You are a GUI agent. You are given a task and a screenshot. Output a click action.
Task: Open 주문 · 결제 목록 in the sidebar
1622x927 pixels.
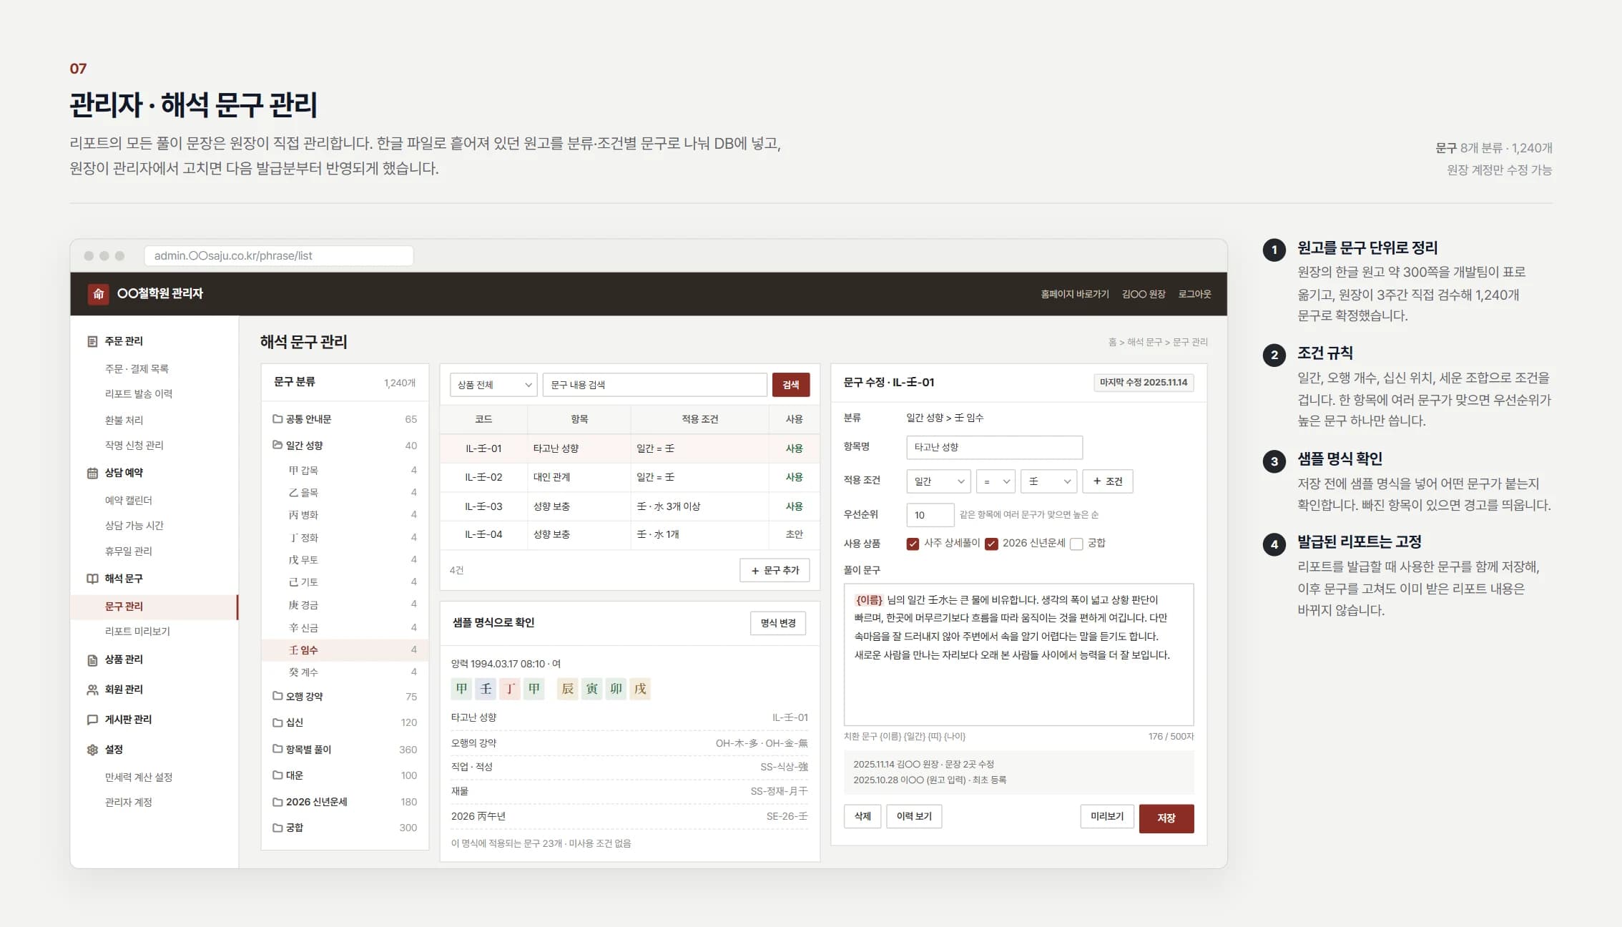[x=137, y=369]
